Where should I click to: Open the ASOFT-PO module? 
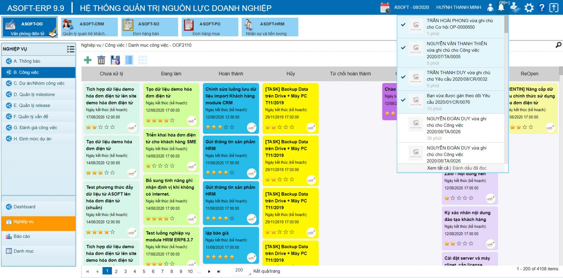point(210,27)
